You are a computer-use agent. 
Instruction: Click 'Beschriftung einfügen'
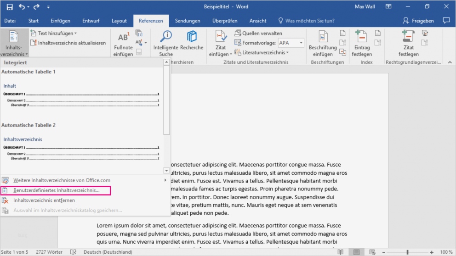tap(323, 44)
